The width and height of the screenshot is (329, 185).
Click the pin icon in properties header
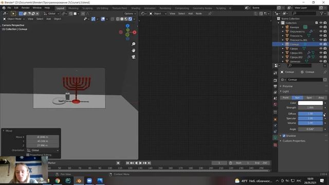click(x=325, y=72)
